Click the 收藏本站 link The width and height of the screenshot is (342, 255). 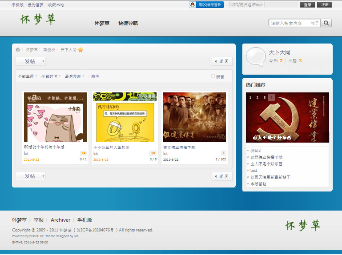pos(56,5)
